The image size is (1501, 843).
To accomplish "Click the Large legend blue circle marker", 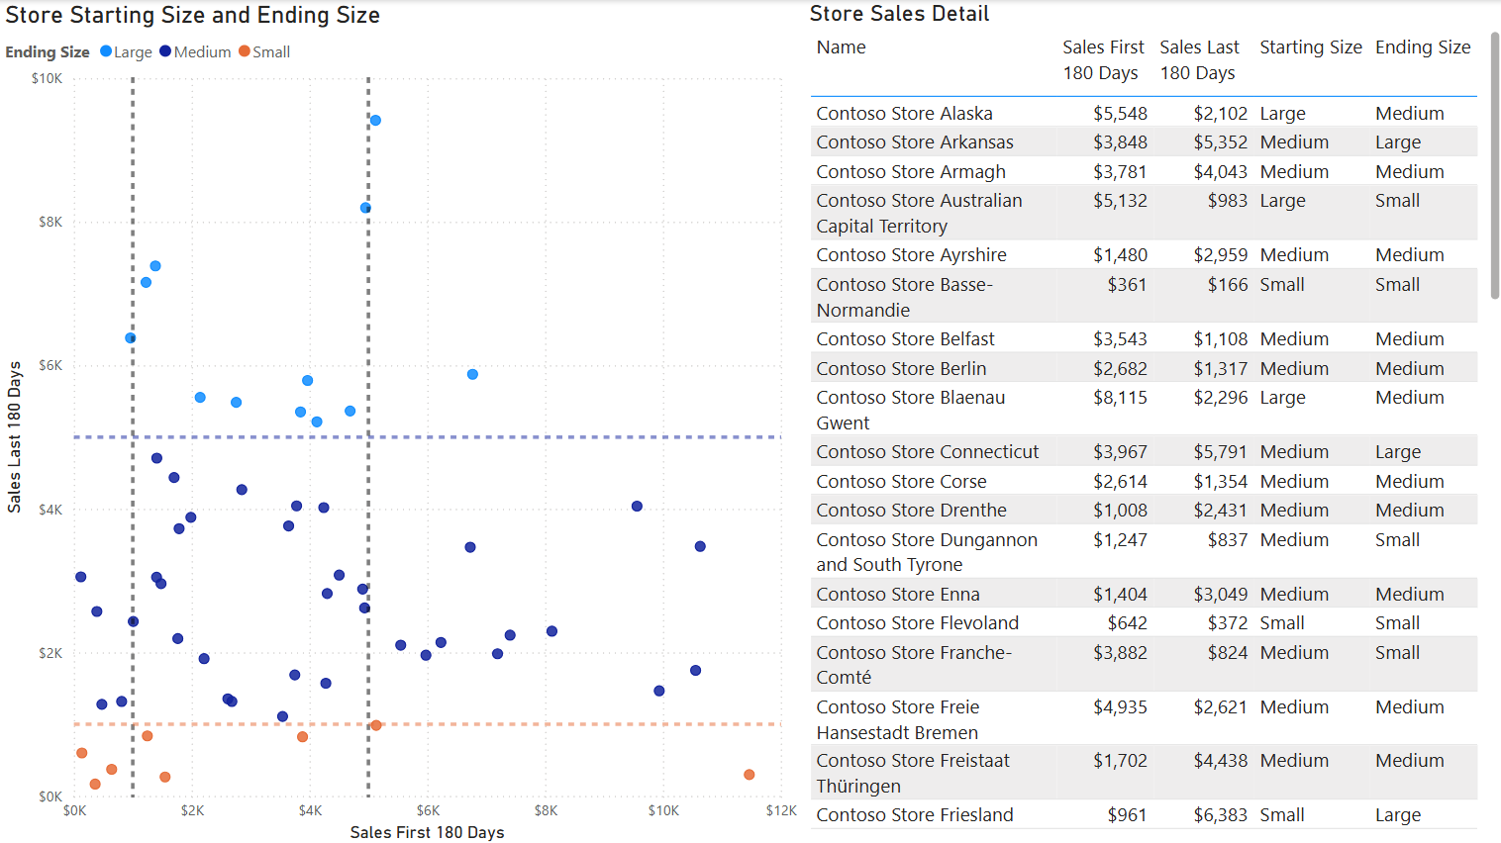I will point(106,51).
